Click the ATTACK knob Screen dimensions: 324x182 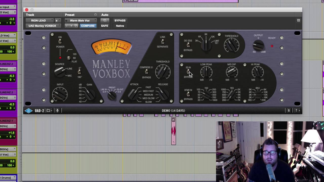click(133, 94)
